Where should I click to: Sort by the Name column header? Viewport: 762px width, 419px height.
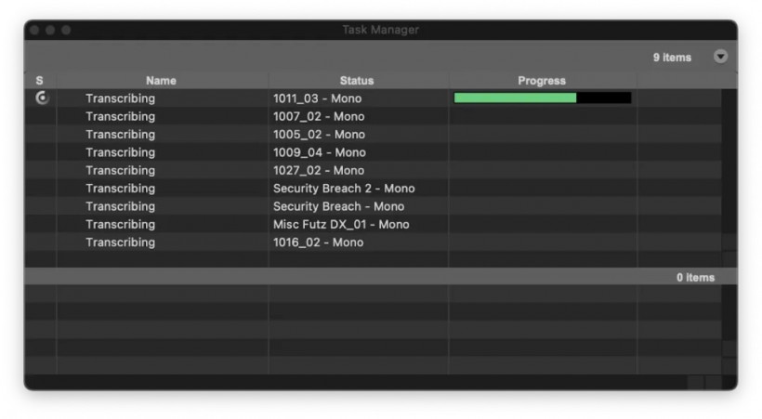point(162,81)
